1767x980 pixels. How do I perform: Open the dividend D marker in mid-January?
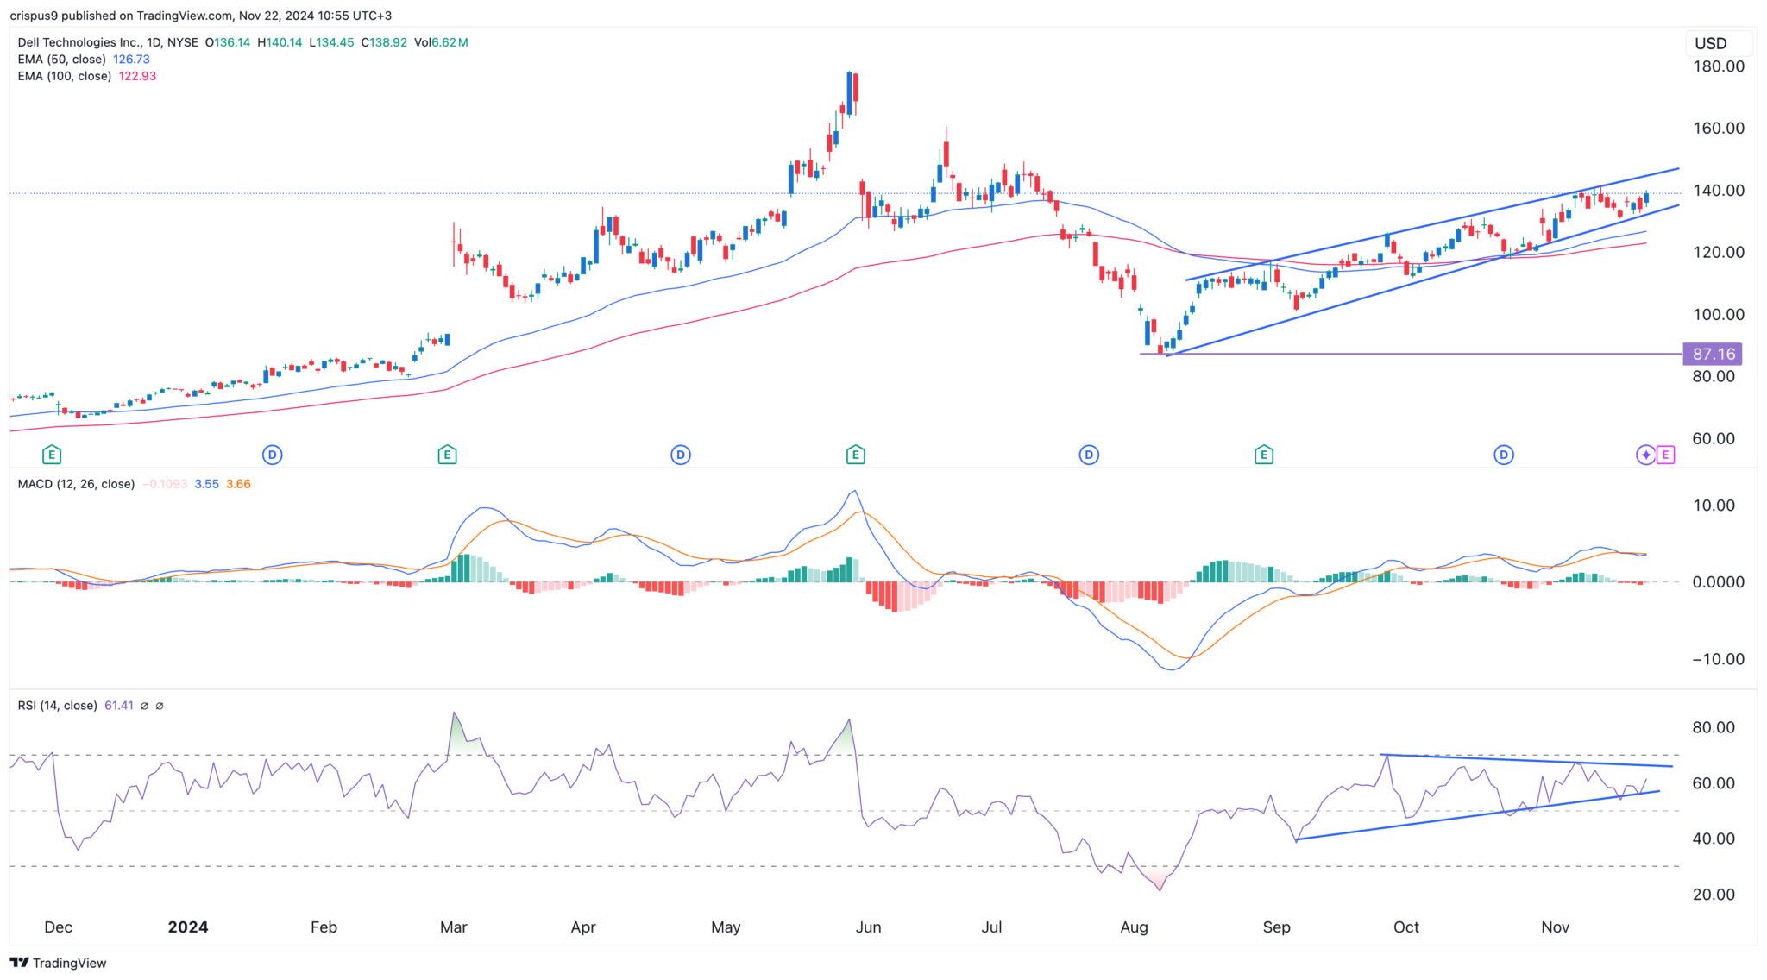click(272, 455)
